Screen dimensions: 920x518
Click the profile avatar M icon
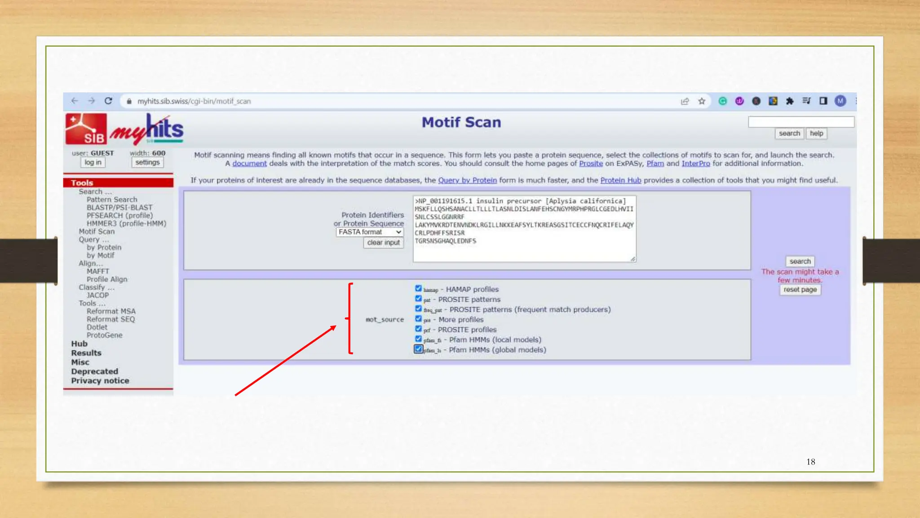pyautogui.click(x=840, y=101)
